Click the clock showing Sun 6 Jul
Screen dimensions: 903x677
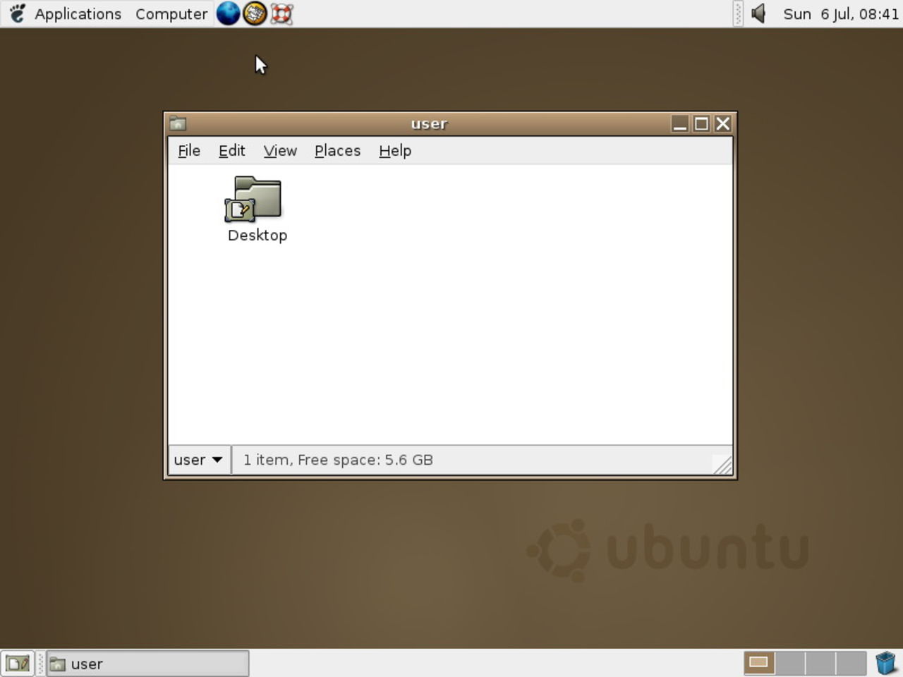(840, 13)
